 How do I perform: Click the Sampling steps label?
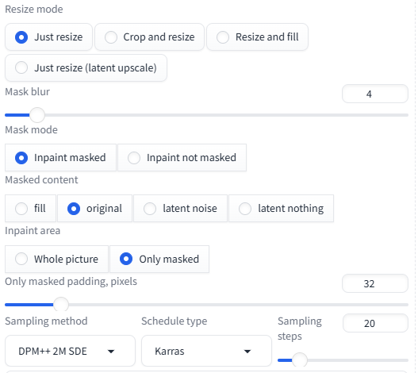pyautogui.click(x=300, y=329)
